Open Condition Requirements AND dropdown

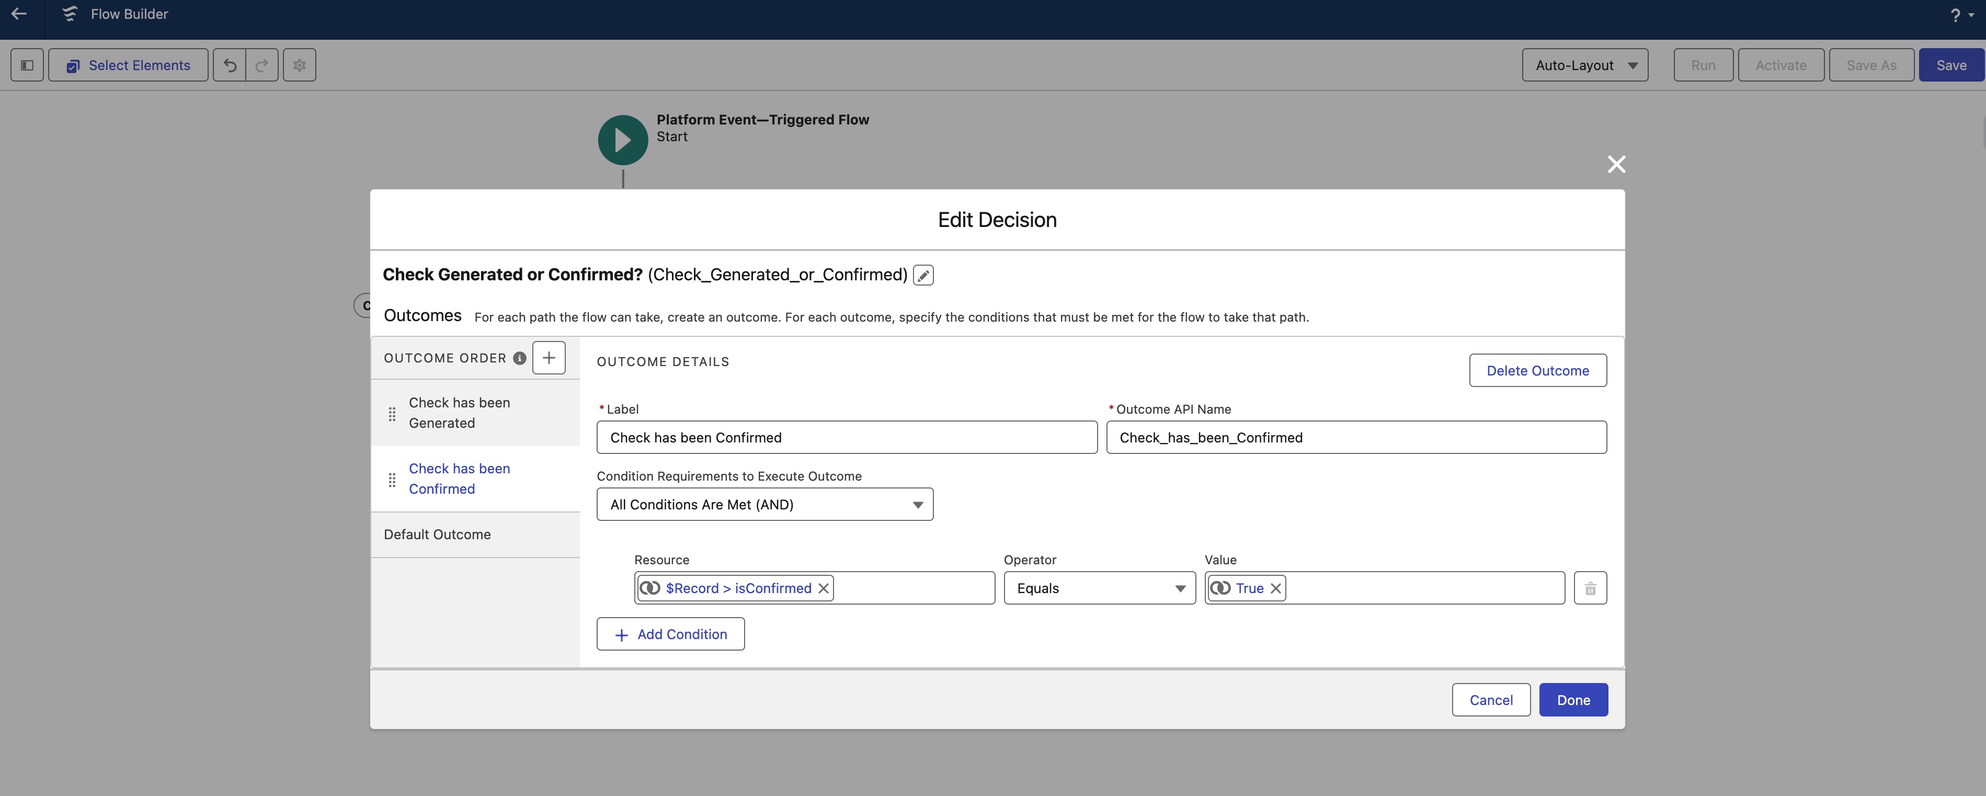click(764, 505)
